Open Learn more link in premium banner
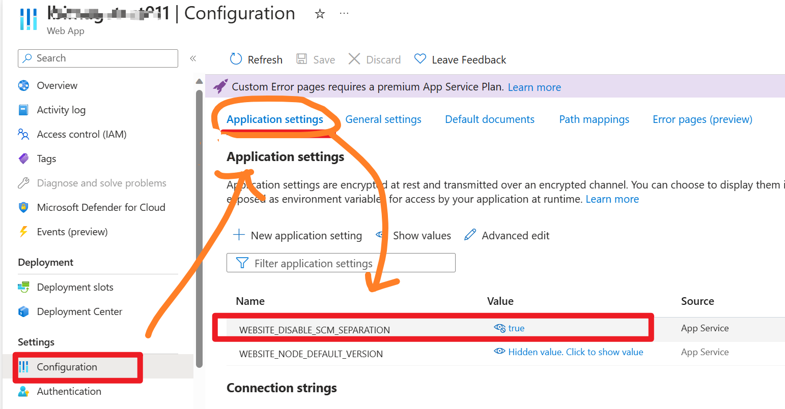785x409 pixels. pyautogui.click(x=534, y=87)
